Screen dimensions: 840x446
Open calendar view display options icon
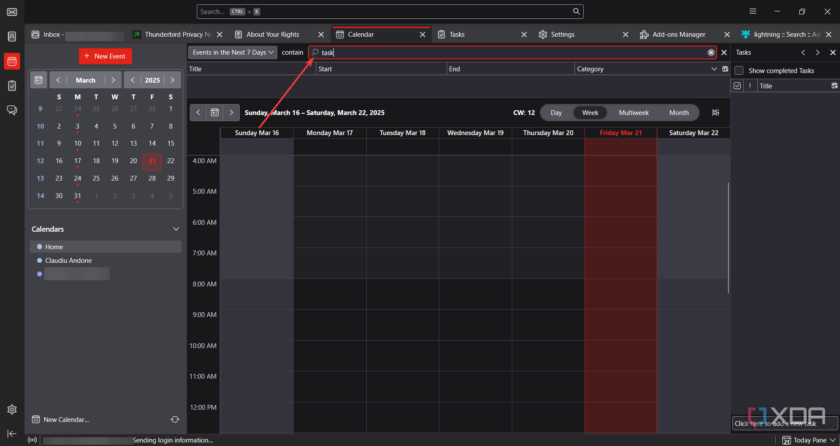click(716, 112)
